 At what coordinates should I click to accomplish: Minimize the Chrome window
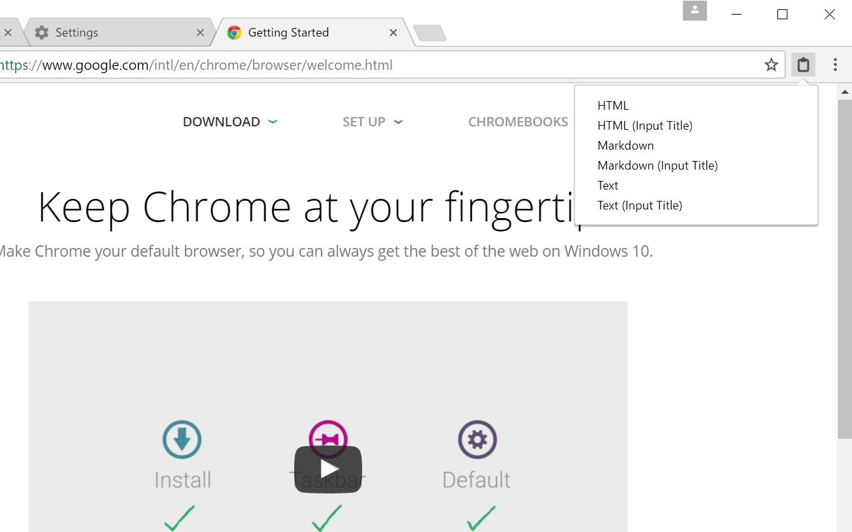click(736, 15)
